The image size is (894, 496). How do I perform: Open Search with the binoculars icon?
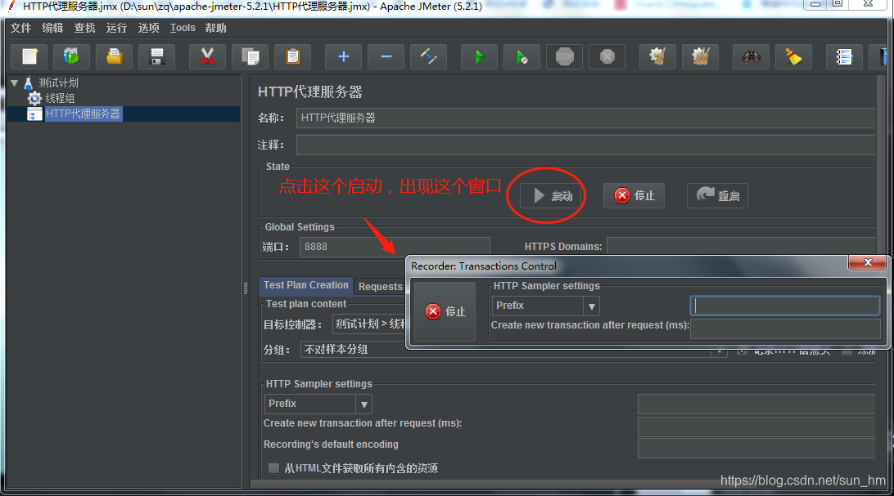751,56
